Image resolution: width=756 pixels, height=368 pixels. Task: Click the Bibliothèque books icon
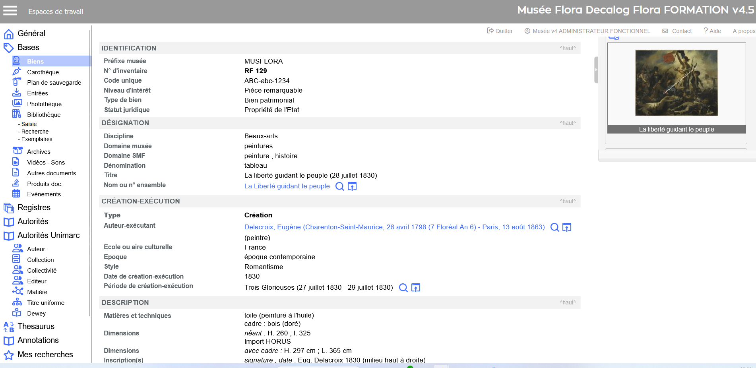coord(17,114)
